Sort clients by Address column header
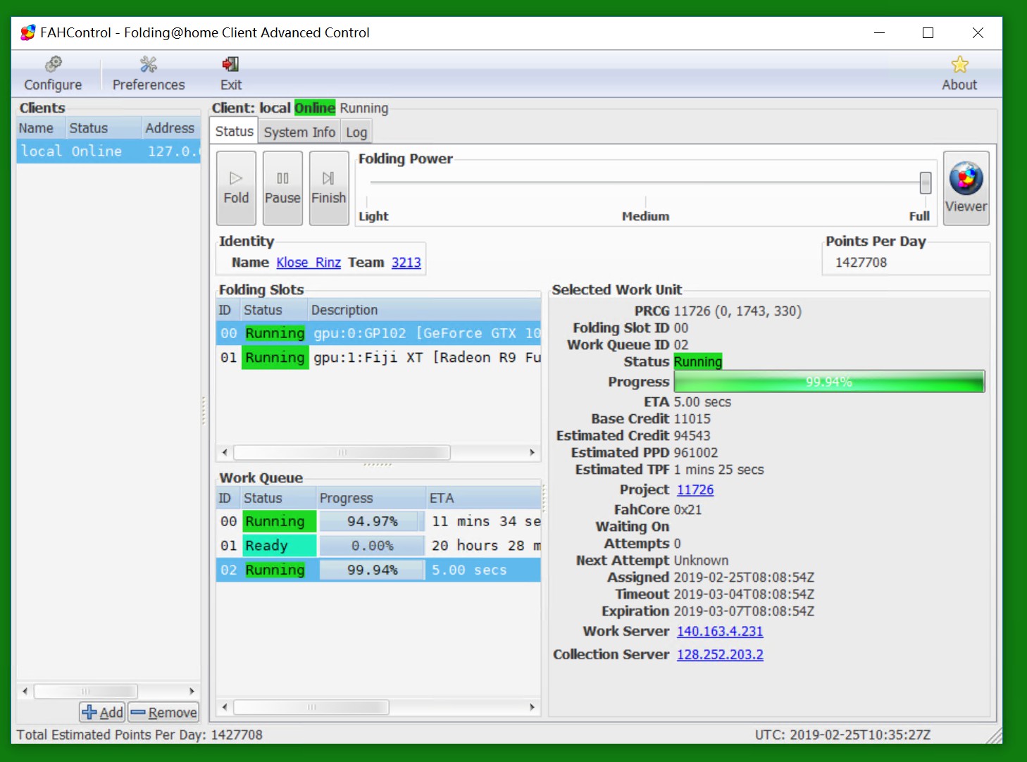1027x762 pixels. [x=171, y=128]
